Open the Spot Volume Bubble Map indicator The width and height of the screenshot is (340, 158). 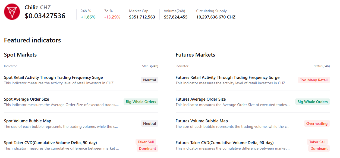(27, 121)
